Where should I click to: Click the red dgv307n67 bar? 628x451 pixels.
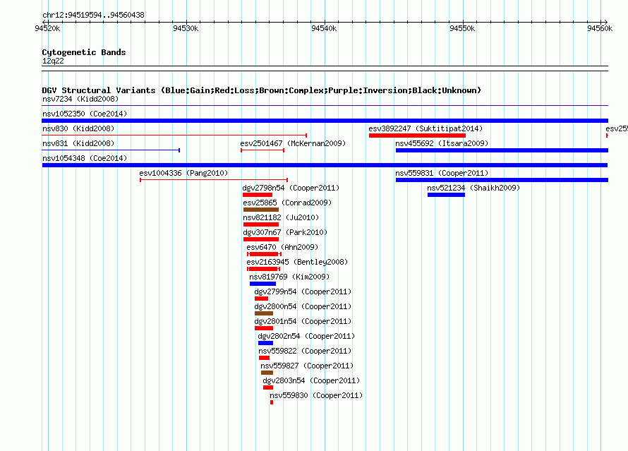(261, 239)
